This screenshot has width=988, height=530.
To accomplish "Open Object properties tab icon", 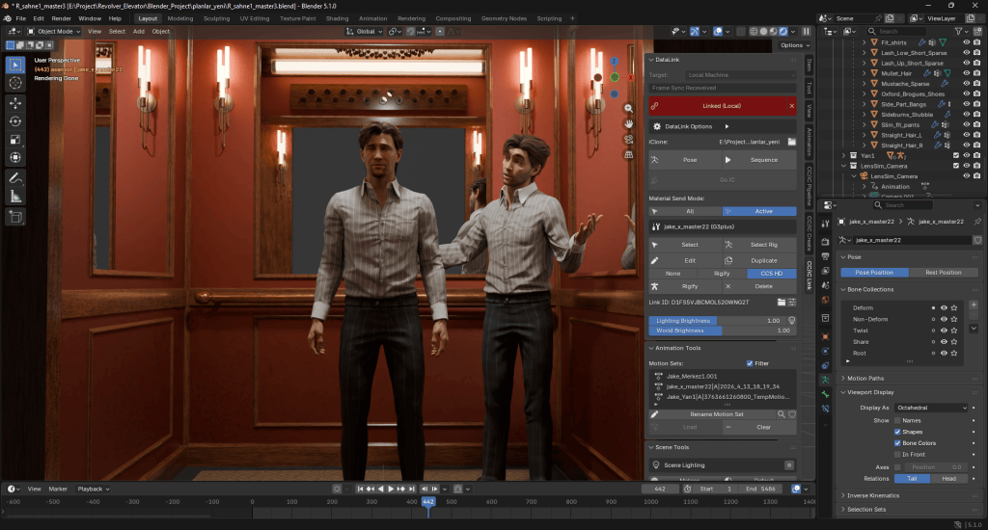I will (x=826, y=336).
